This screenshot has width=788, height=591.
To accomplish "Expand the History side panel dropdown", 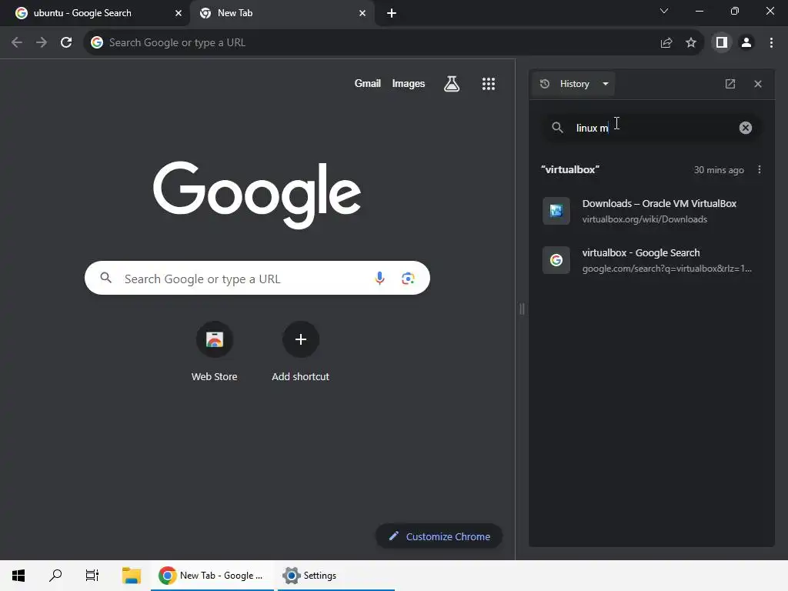I will click(574, 84).
